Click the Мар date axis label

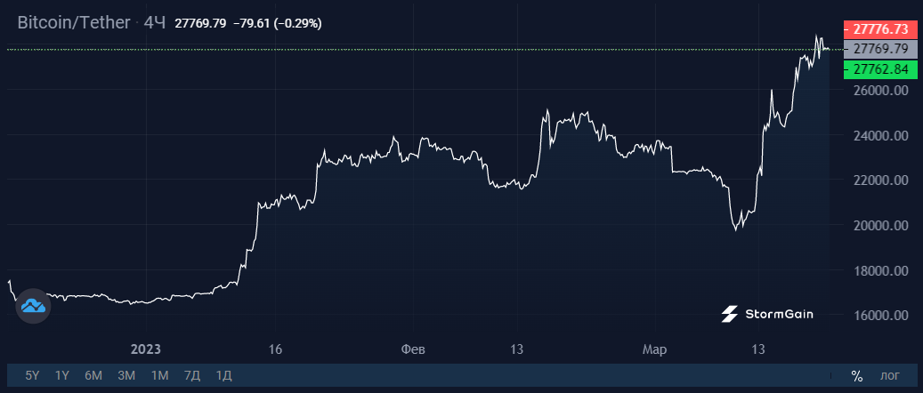click(x=654, y=350)
